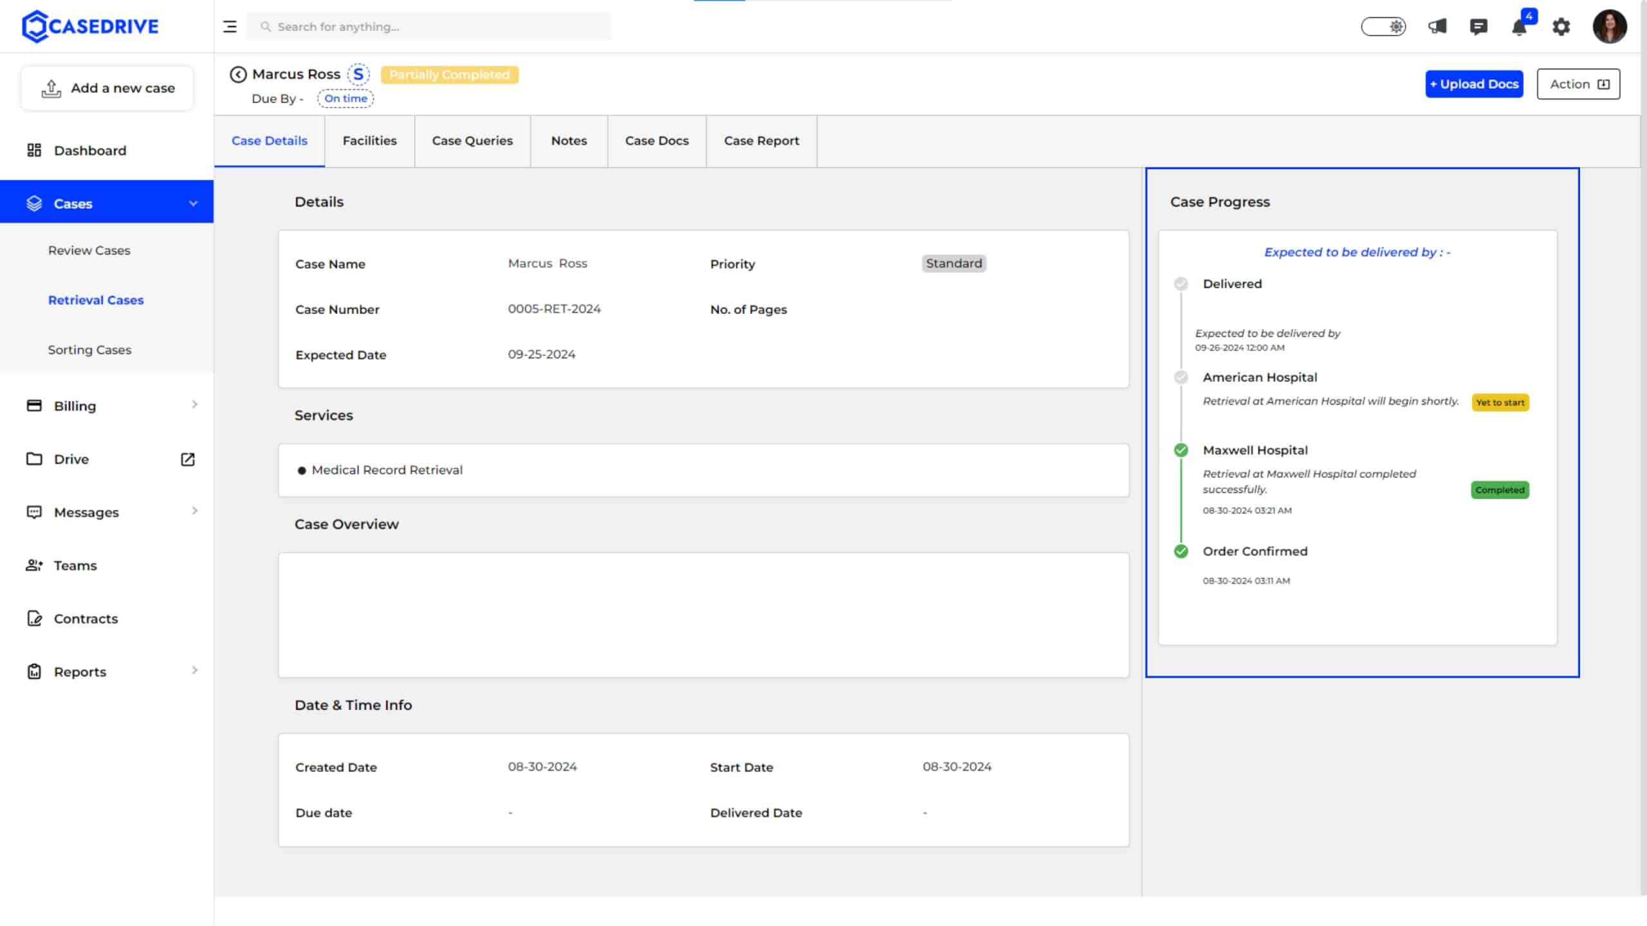Click the Dashboard grid icon
The image size is (1647, 926).
(34, 150)
